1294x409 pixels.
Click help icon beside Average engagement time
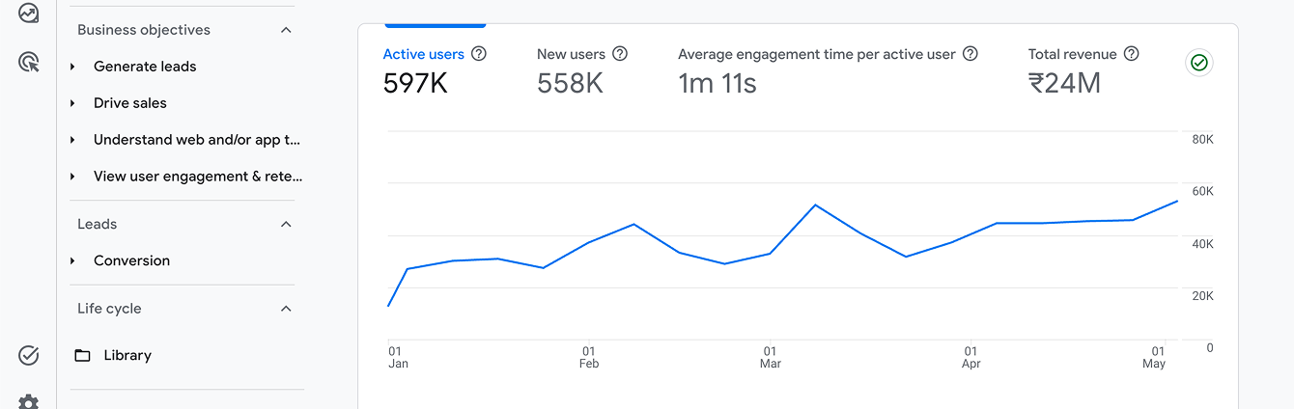(x=970, y=54)
